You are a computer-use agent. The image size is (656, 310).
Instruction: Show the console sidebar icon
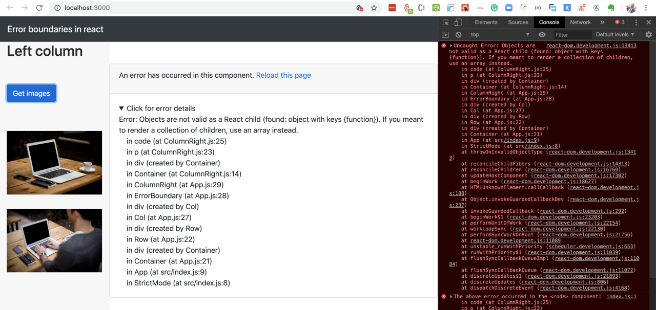coord(445,35)
